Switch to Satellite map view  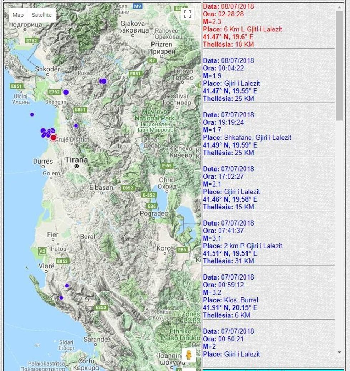point(41,15)
